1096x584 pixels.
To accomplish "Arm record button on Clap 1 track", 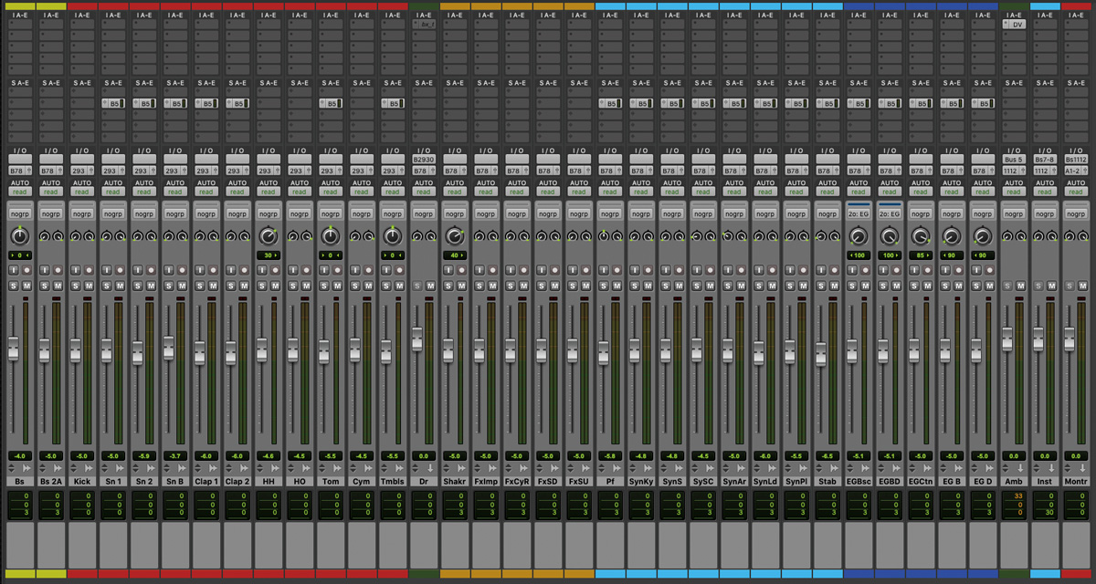I will pyautogui.click(x=213, y=270).
